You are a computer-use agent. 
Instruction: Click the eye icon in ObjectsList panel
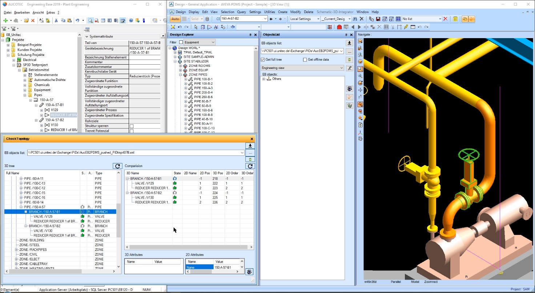[x=349, y=89]
